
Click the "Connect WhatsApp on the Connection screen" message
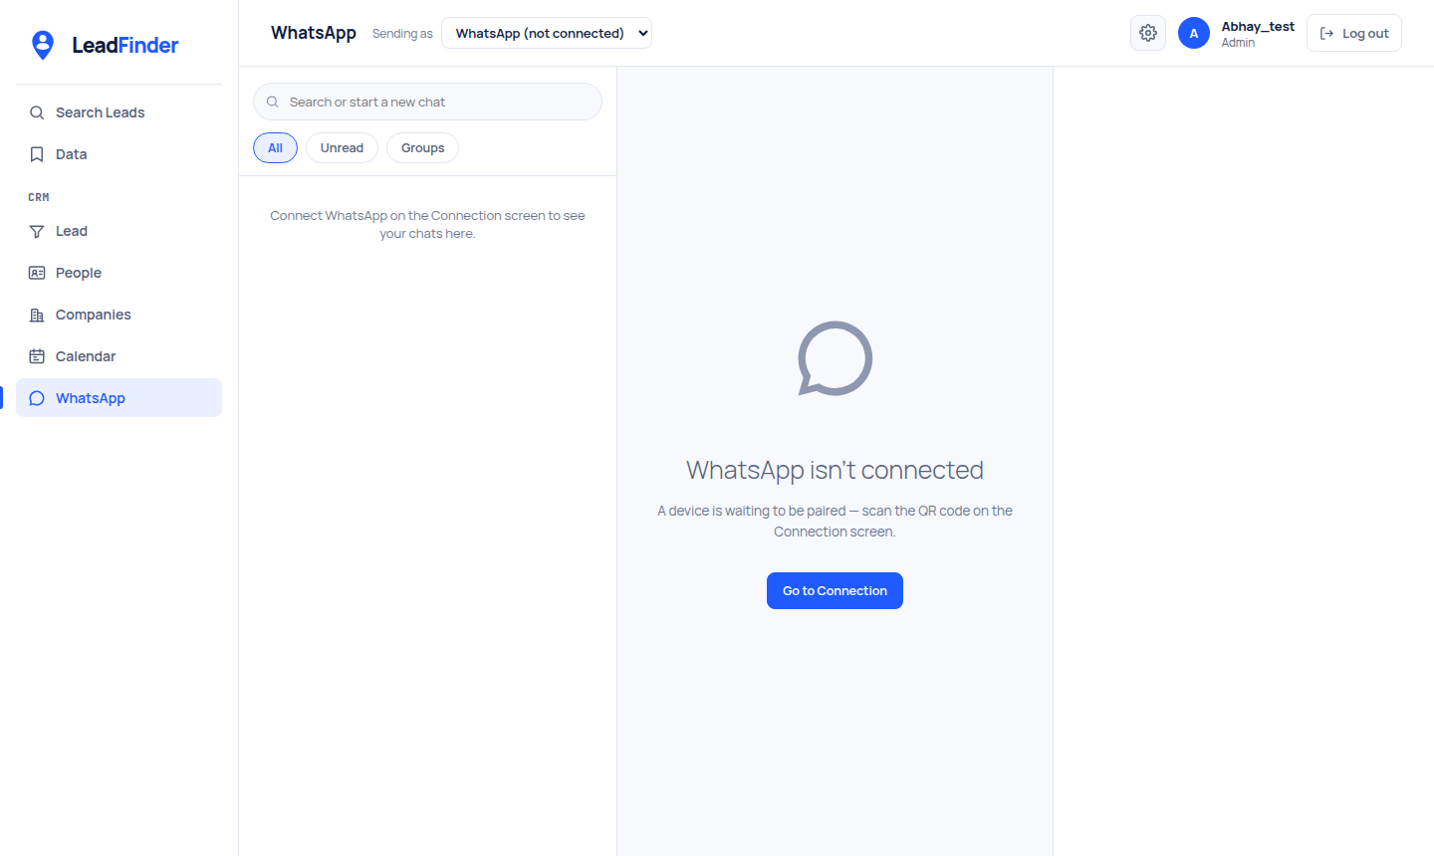click(x=427, y=224)
